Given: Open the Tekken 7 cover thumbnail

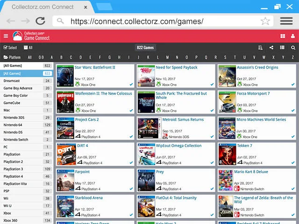Looking at the screenshot, I should tap(227, 154).
